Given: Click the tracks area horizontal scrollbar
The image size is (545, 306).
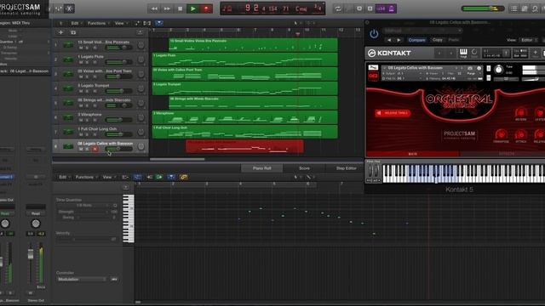Looking at the screenshot, I should click(177, 159).
